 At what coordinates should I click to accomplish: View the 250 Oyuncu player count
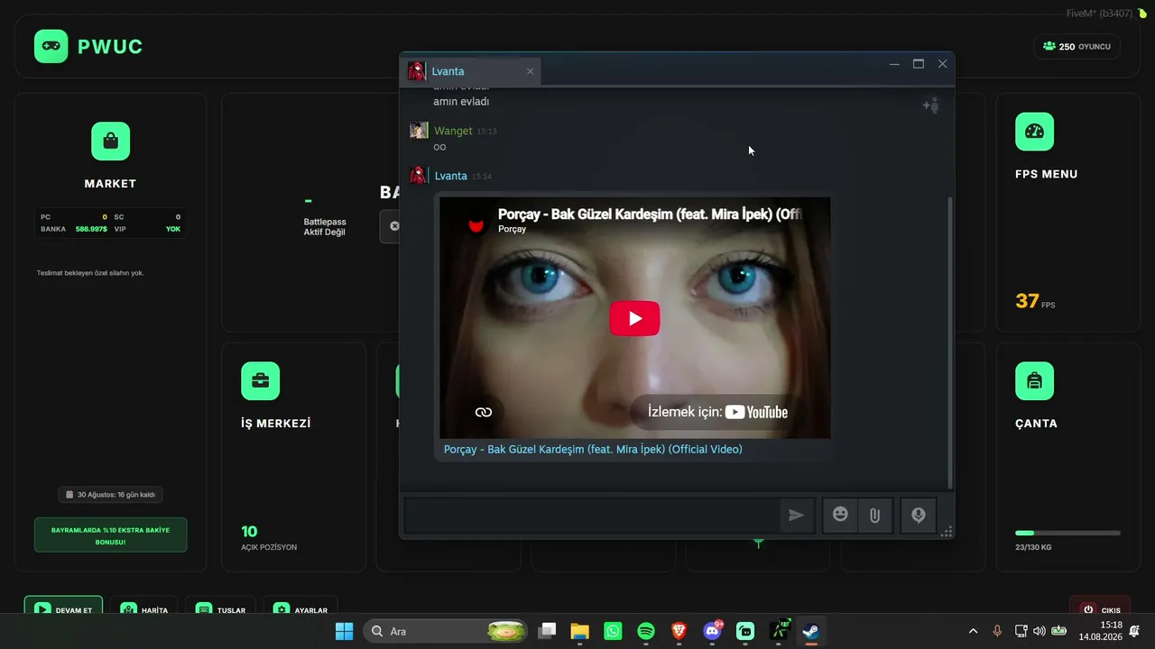(x=1076, y=46)
